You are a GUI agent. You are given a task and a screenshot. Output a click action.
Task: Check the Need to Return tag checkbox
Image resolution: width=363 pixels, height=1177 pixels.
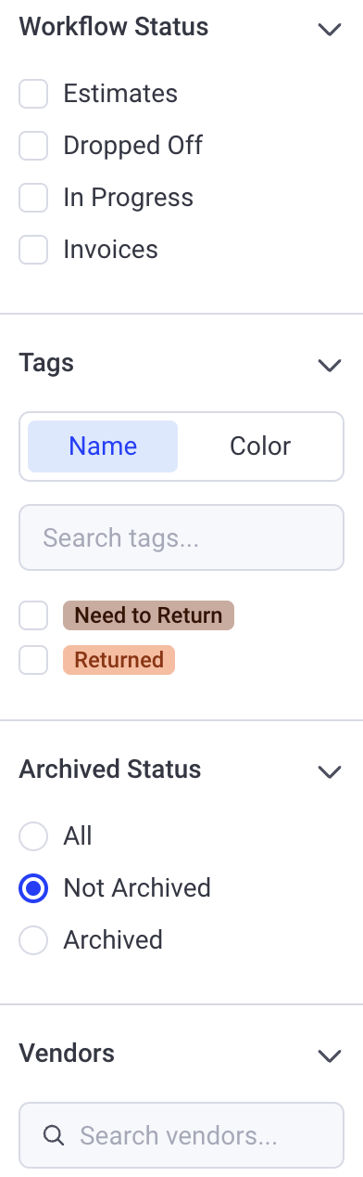pyautogui.click(x=33, y=615)
